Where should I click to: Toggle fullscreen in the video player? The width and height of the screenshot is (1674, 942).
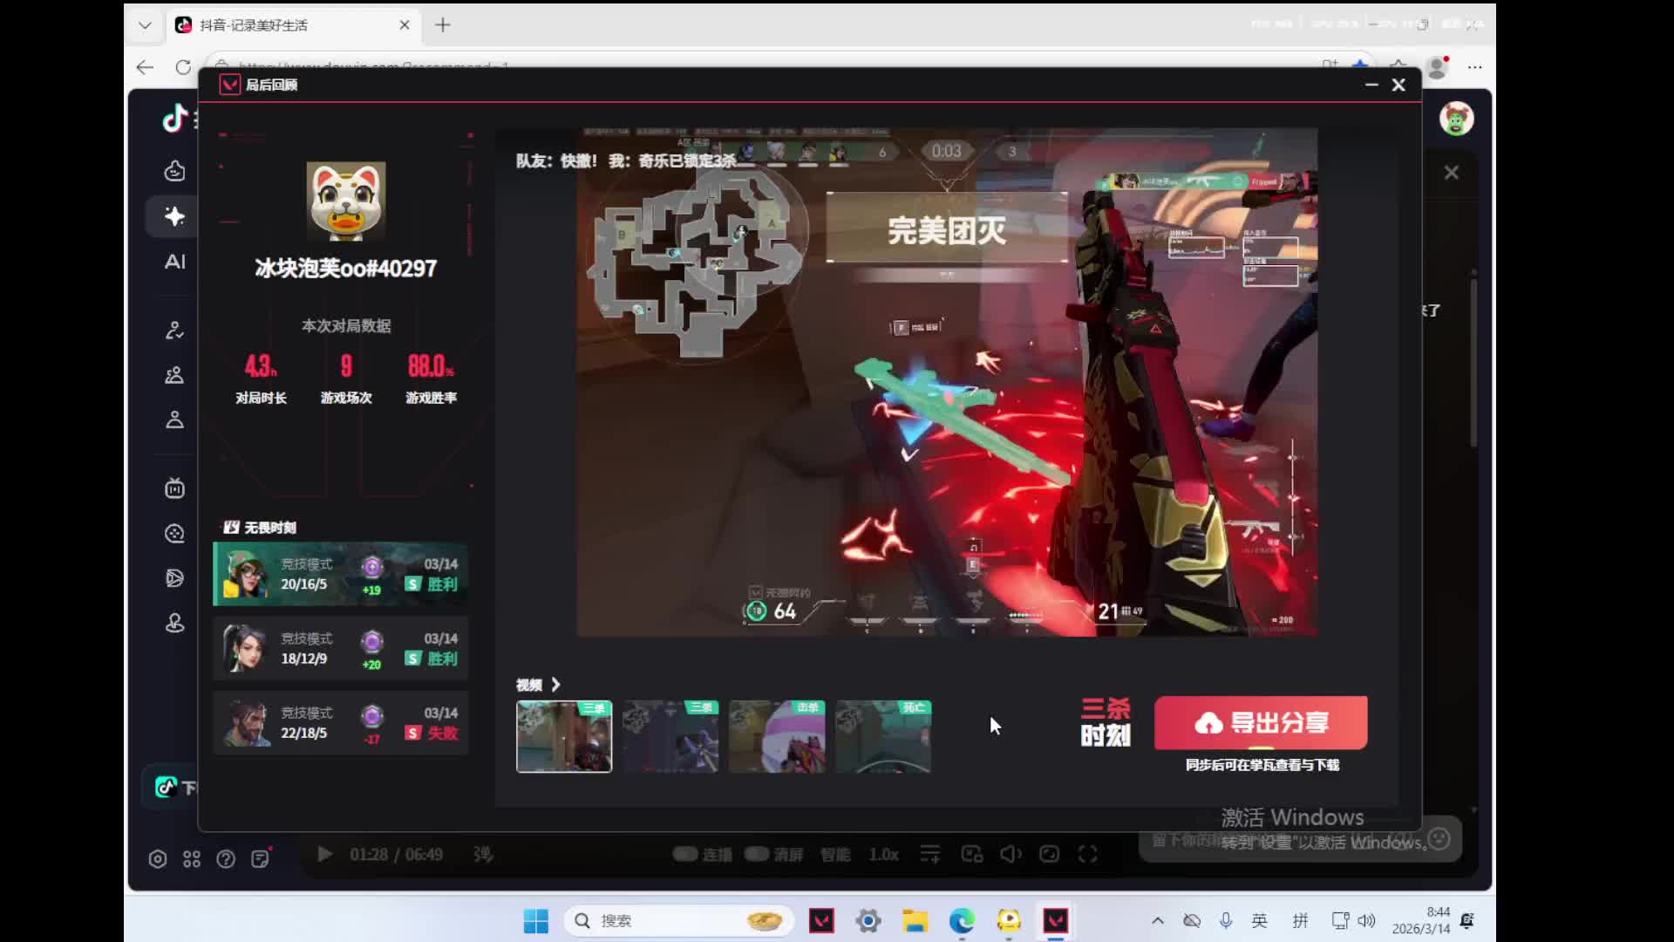pos(1087,854)
